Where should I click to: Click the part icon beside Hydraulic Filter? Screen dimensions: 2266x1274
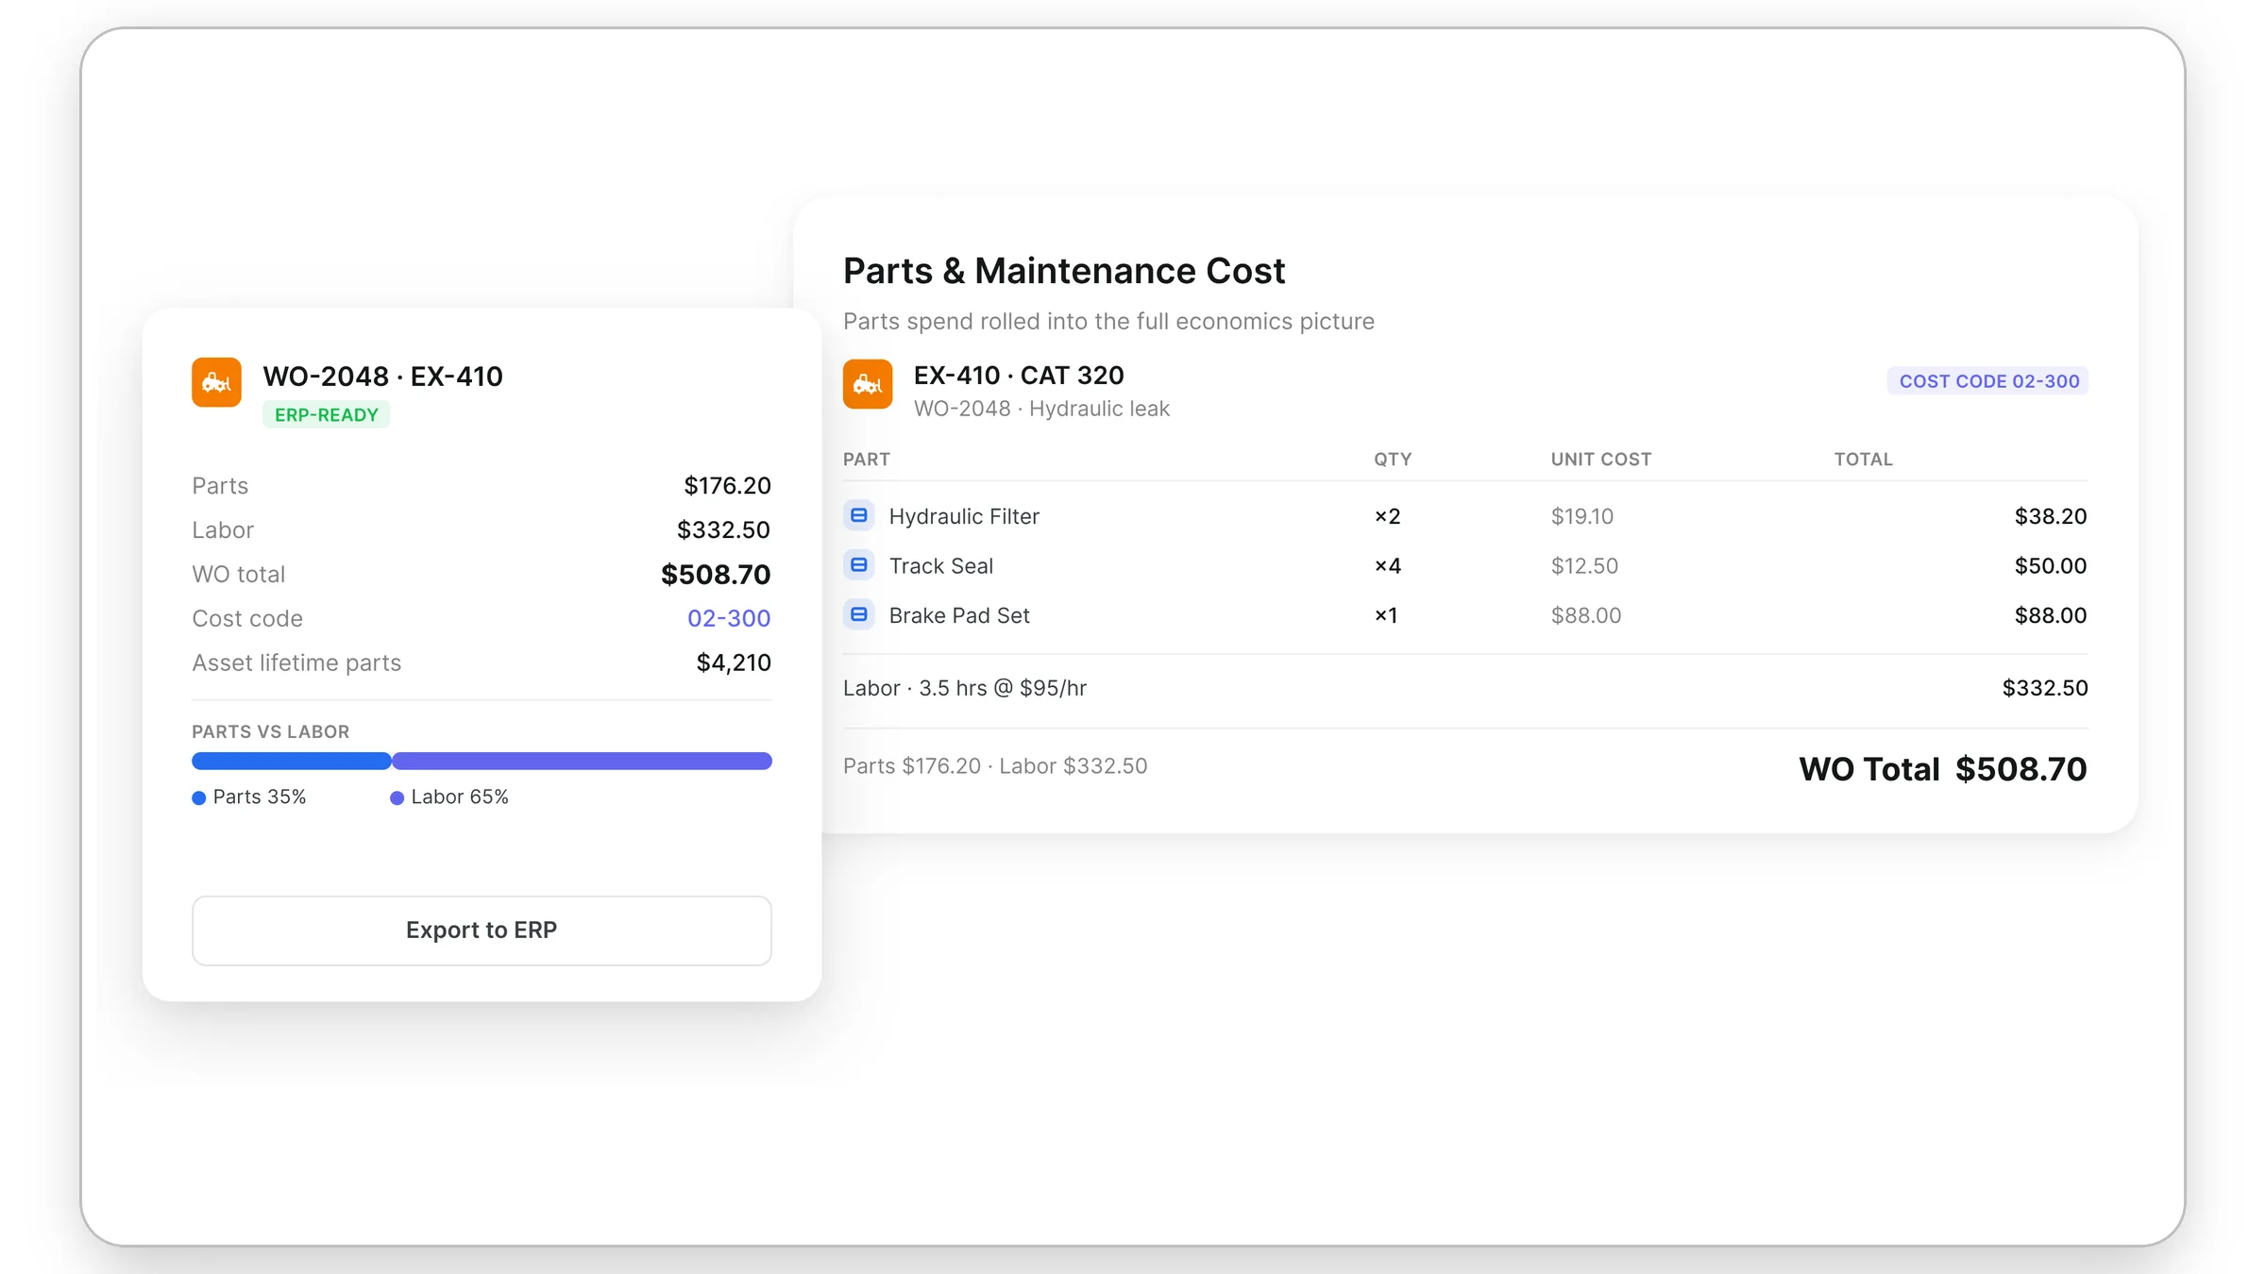(859, 515)
